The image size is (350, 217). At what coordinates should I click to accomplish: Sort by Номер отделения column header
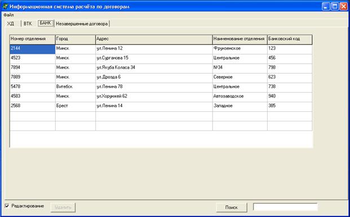pos(32,39)
